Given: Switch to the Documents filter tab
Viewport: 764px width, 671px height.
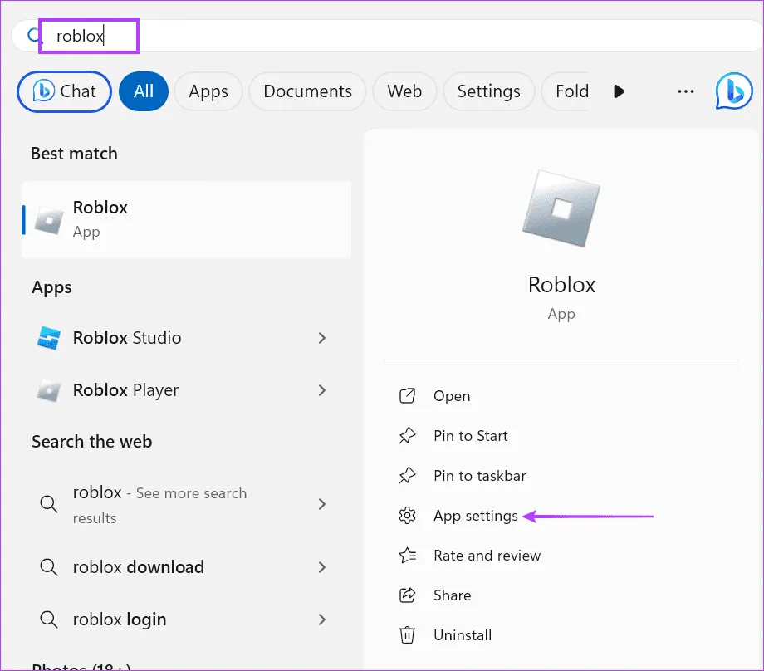Looking at the screenshot, I should point(307,91).
